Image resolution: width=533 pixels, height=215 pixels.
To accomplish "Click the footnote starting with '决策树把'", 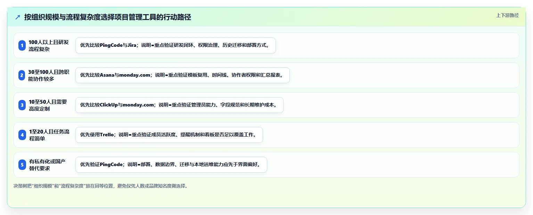I will [x=101, y=186].
